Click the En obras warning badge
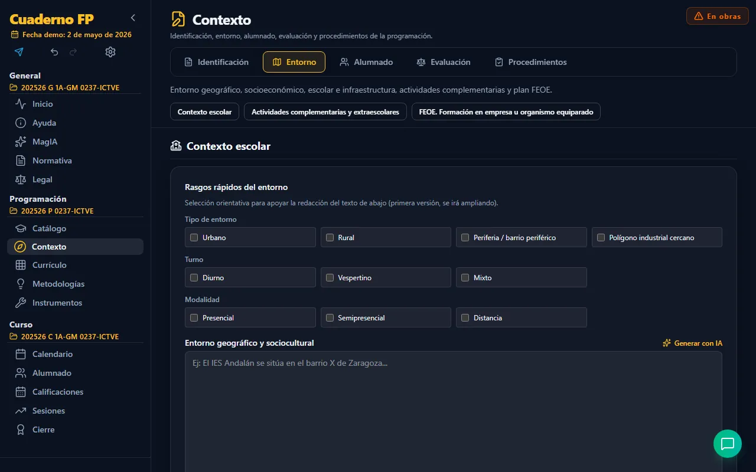The image size is (756, 472). pos(718,16)
